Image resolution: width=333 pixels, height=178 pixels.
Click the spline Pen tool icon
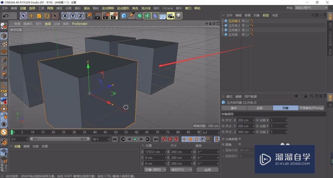[132, 16]
